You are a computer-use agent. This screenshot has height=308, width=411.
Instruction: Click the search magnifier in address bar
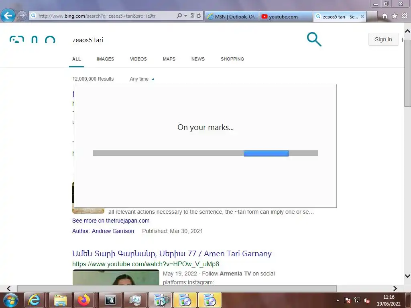(x=179, y=16)
